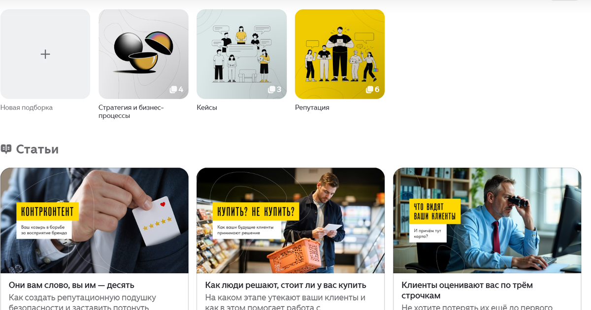Click the Репутация collection title
Image resolution: width=591 pixels, height=310 pixels.
coord(312,108)
